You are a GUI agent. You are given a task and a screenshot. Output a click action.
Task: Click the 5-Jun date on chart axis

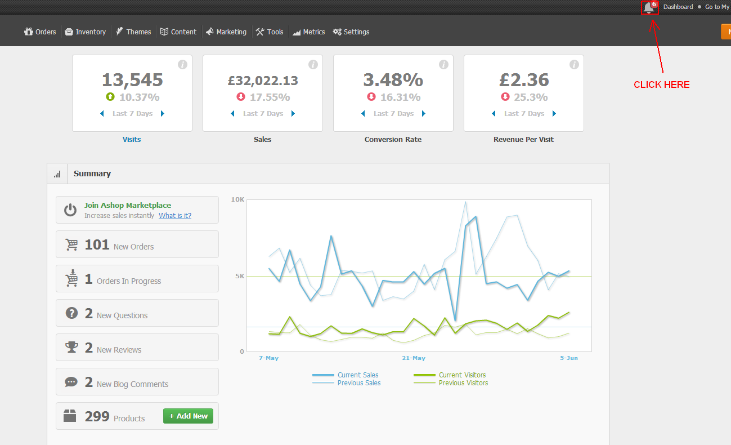[x=569, y=358]
